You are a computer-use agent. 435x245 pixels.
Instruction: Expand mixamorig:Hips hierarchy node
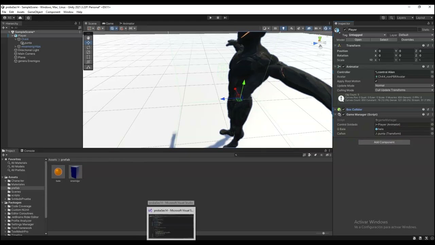(16, 47)
